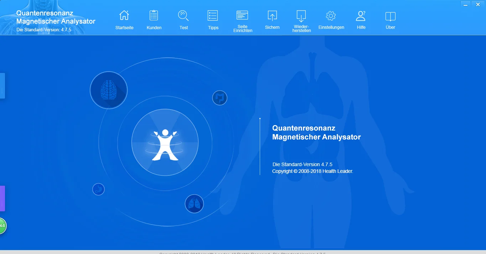This screenshot has height=254, width=486.
Task: Click the Sichern backup icon
Action: pos(272,16)
